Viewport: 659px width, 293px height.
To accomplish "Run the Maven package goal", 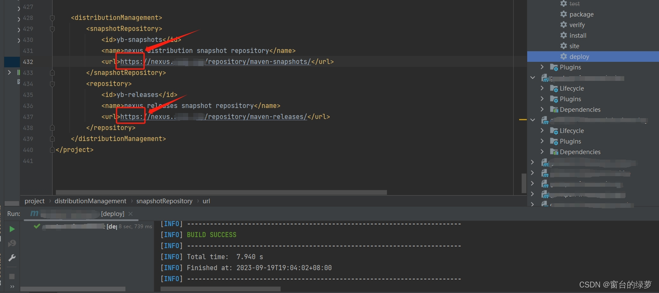I will [x=581, y=14].
